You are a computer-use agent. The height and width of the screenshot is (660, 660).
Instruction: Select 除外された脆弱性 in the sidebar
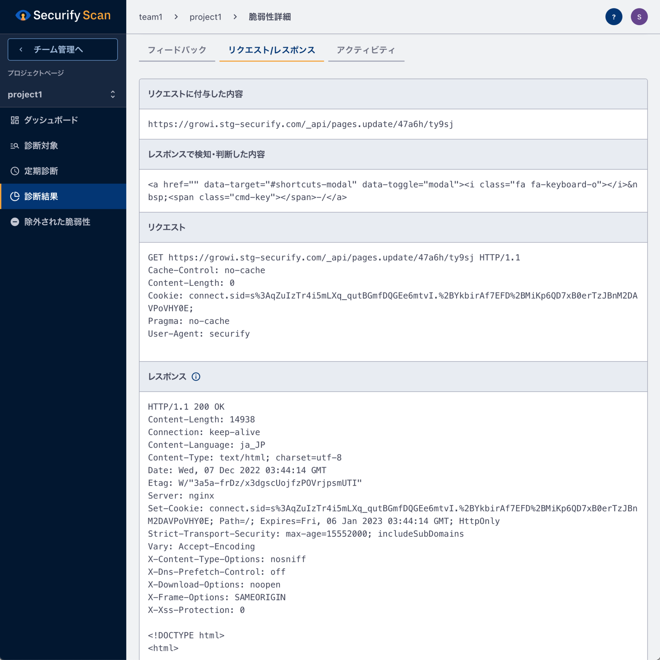click(x=56, y=222)
